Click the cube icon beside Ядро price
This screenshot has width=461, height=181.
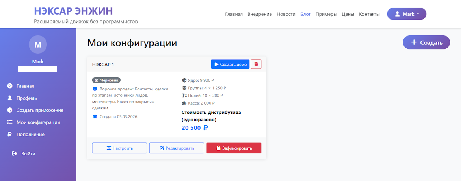(184, 80)
